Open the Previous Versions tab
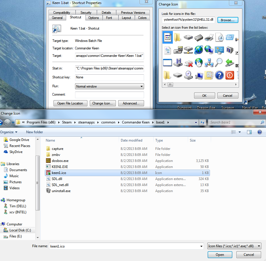Screen dimensions: 266x261 pos(133,13)
